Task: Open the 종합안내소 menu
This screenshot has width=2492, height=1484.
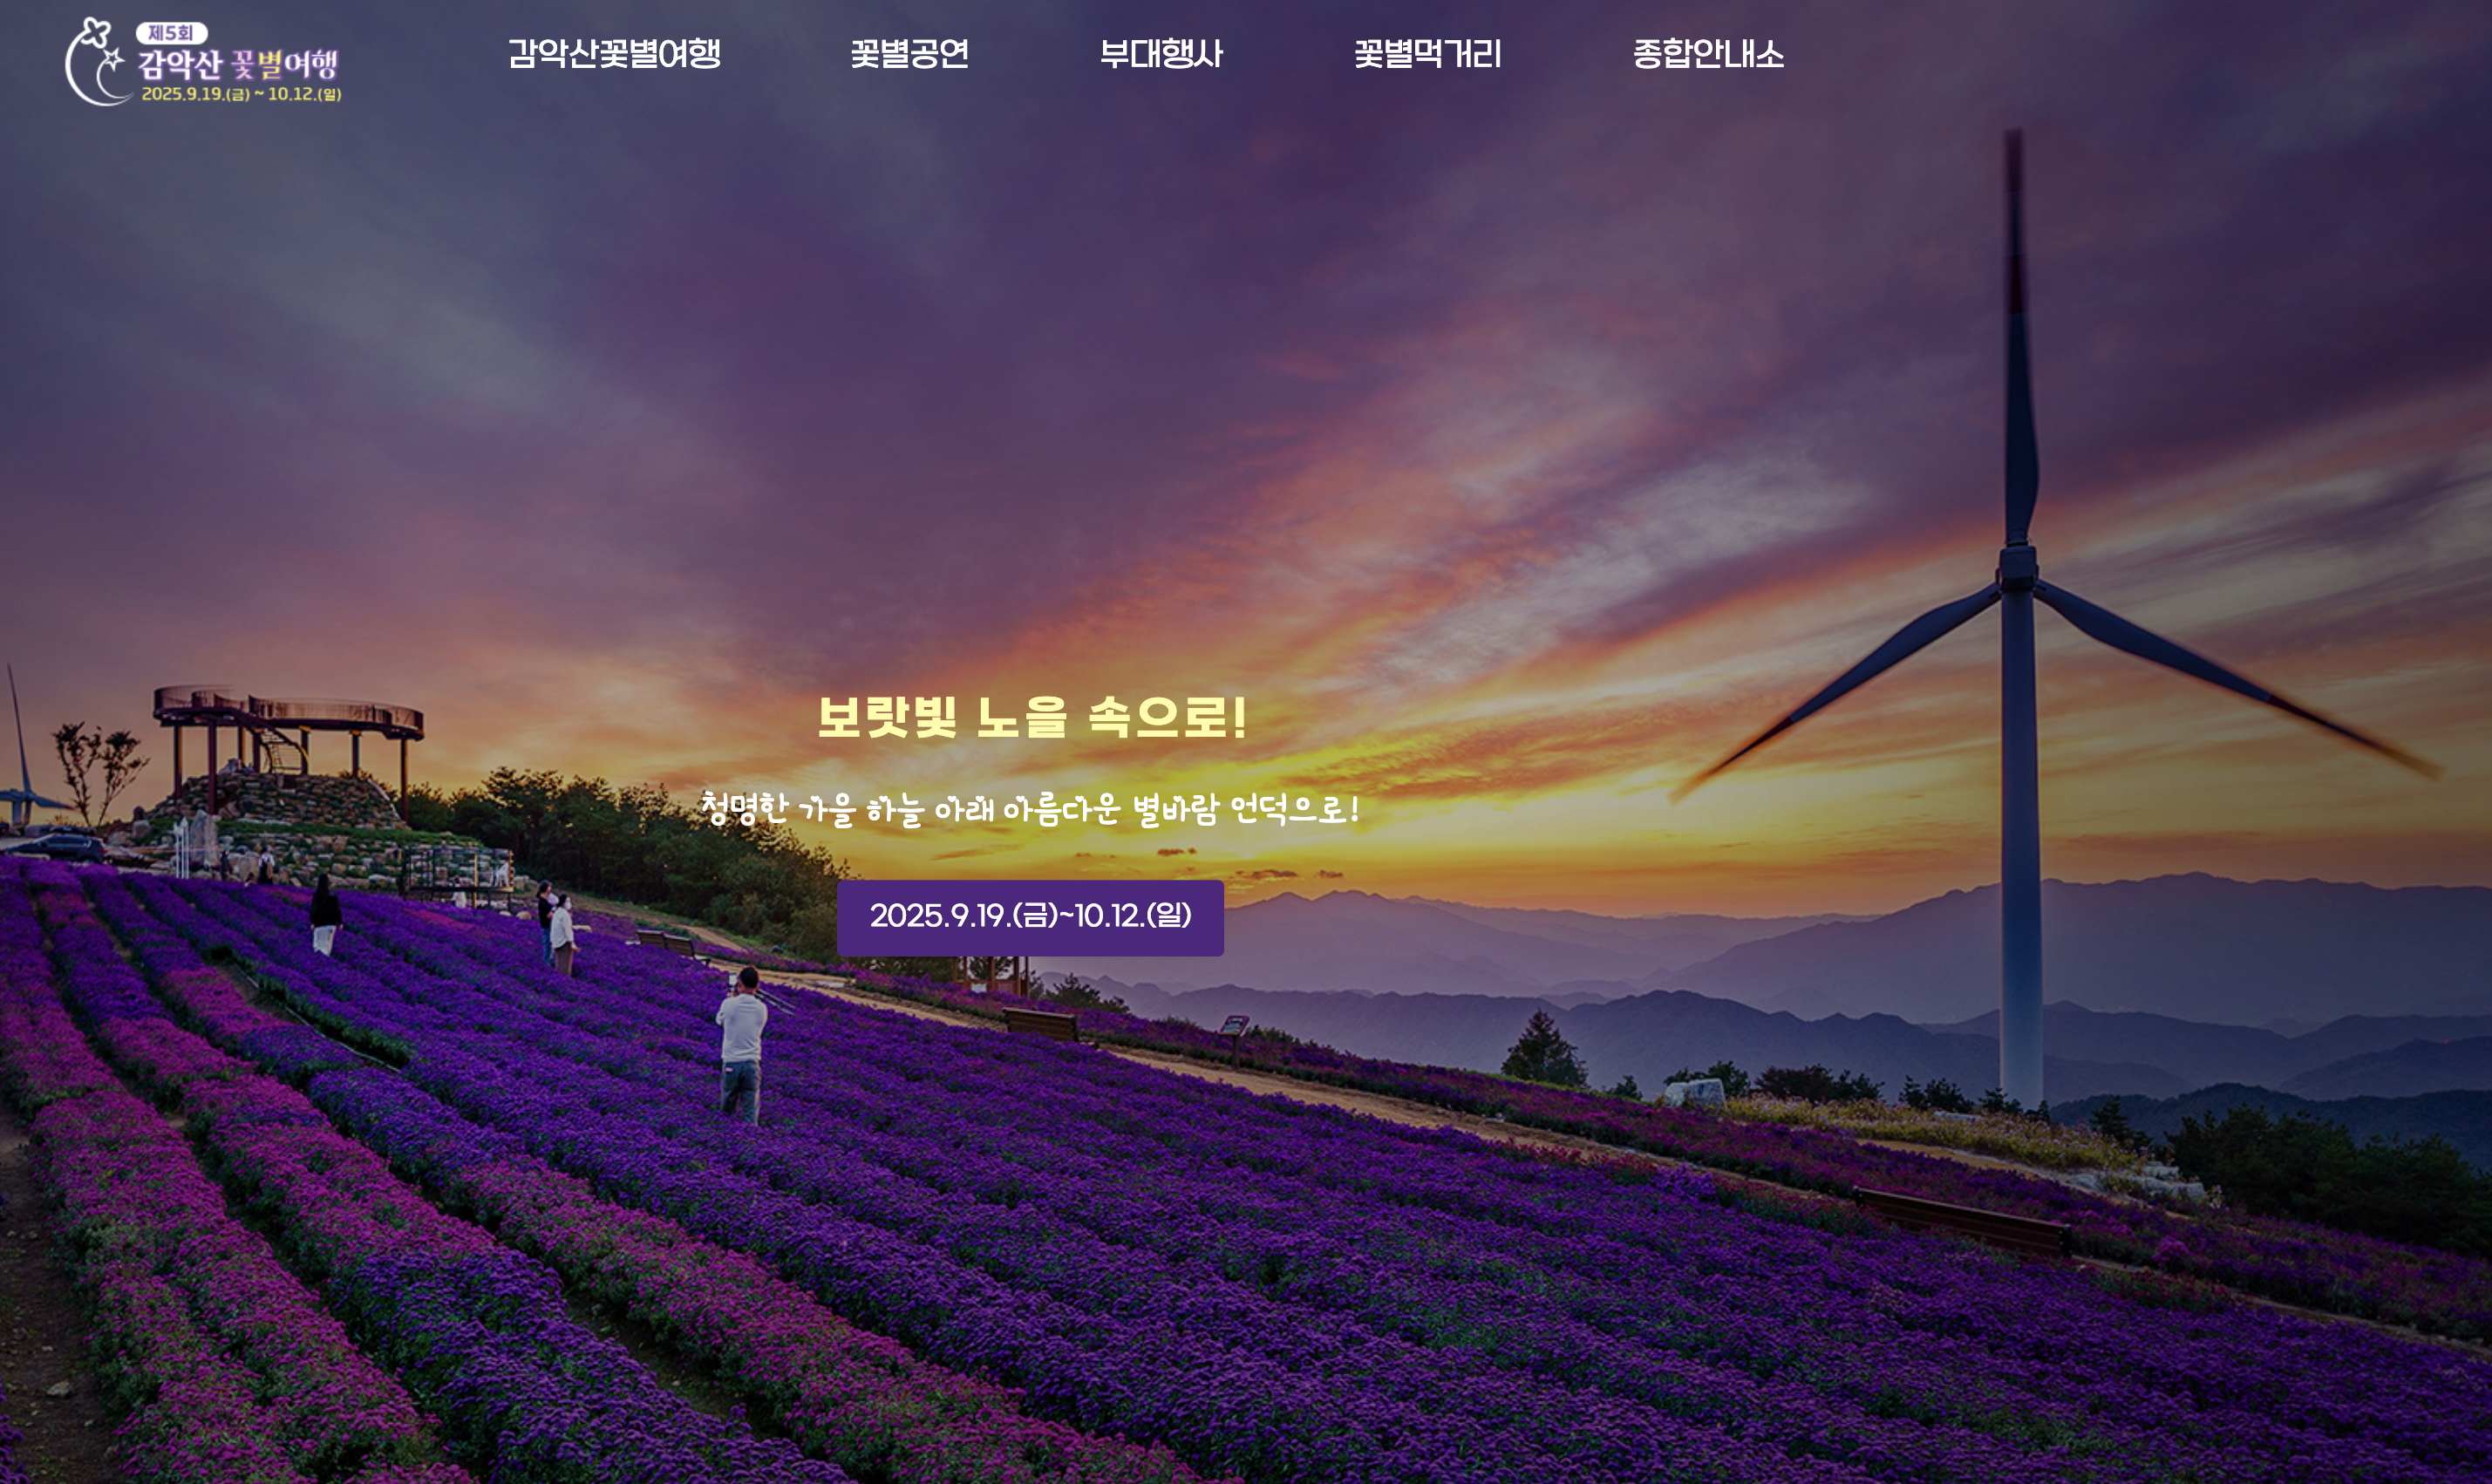Action: click(x=1707, y=53)
